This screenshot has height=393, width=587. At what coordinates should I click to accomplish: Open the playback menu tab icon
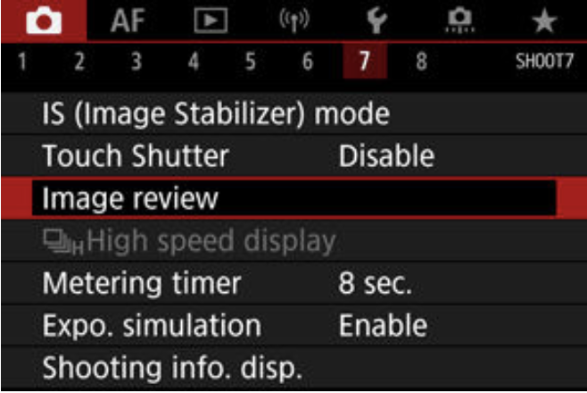(x=211, y=21)
